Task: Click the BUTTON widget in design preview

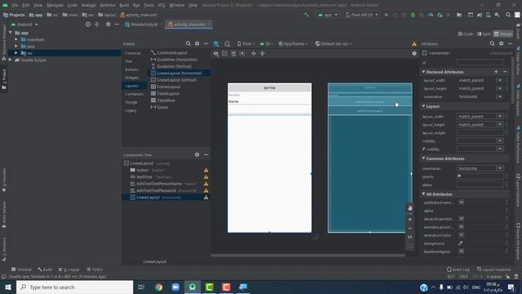Action: [x=270, y=87]
